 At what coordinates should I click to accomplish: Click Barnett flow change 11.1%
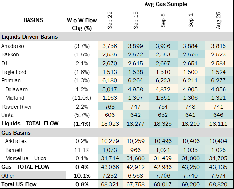(82, 150)
